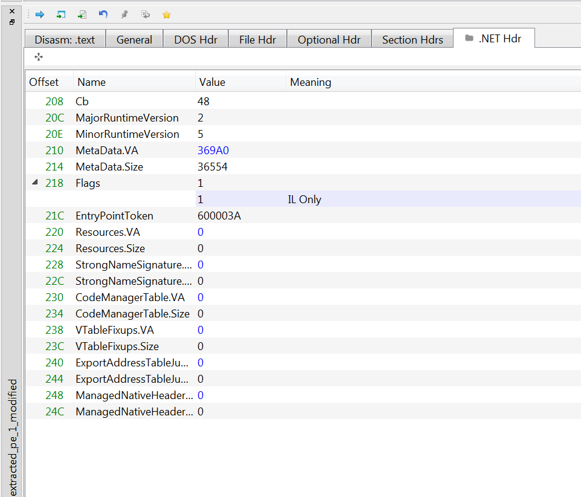Open the DOS Hdr tab

(x=195, y=40)
